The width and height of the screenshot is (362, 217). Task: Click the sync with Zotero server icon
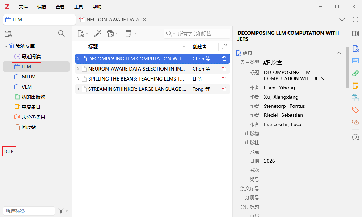(355, 20)
